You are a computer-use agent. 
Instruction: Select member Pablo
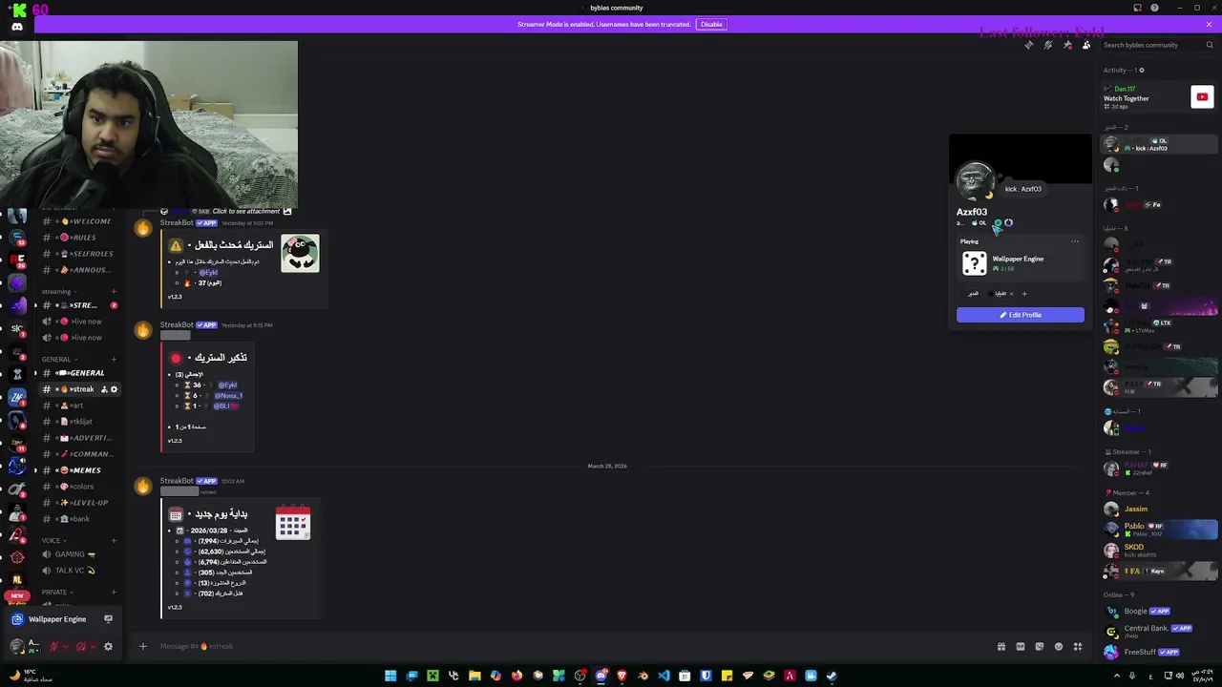[x=1160, y=530]
